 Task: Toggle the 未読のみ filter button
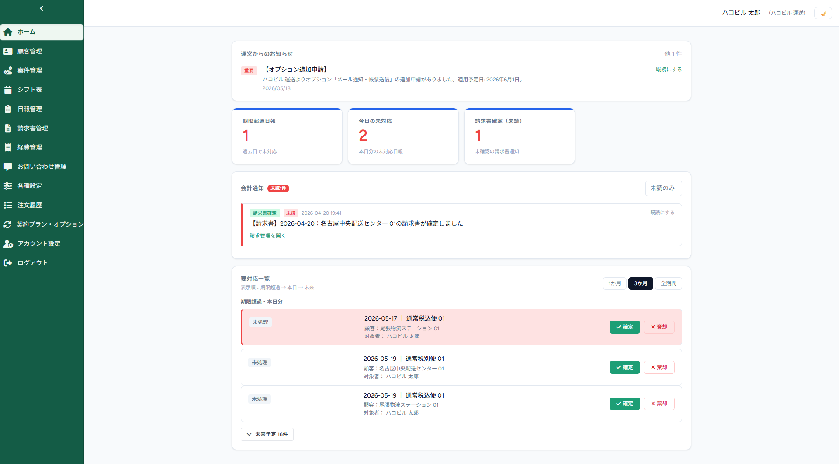(x=663, y=188)
